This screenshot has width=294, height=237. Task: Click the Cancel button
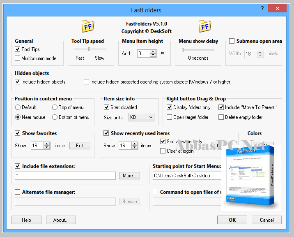[266, 220]
